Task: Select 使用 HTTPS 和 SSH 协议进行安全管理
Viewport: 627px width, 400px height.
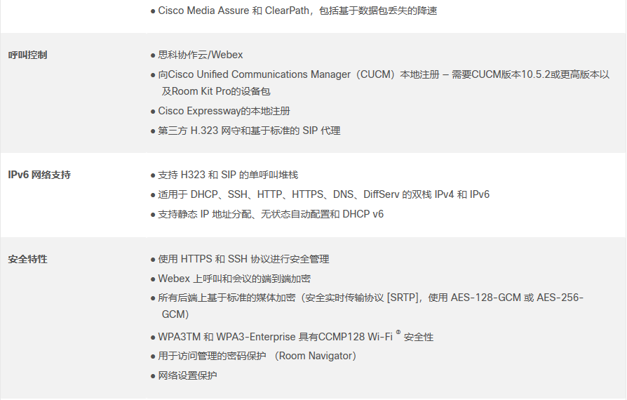Action: pyautogui.click(x=243, y=259)
